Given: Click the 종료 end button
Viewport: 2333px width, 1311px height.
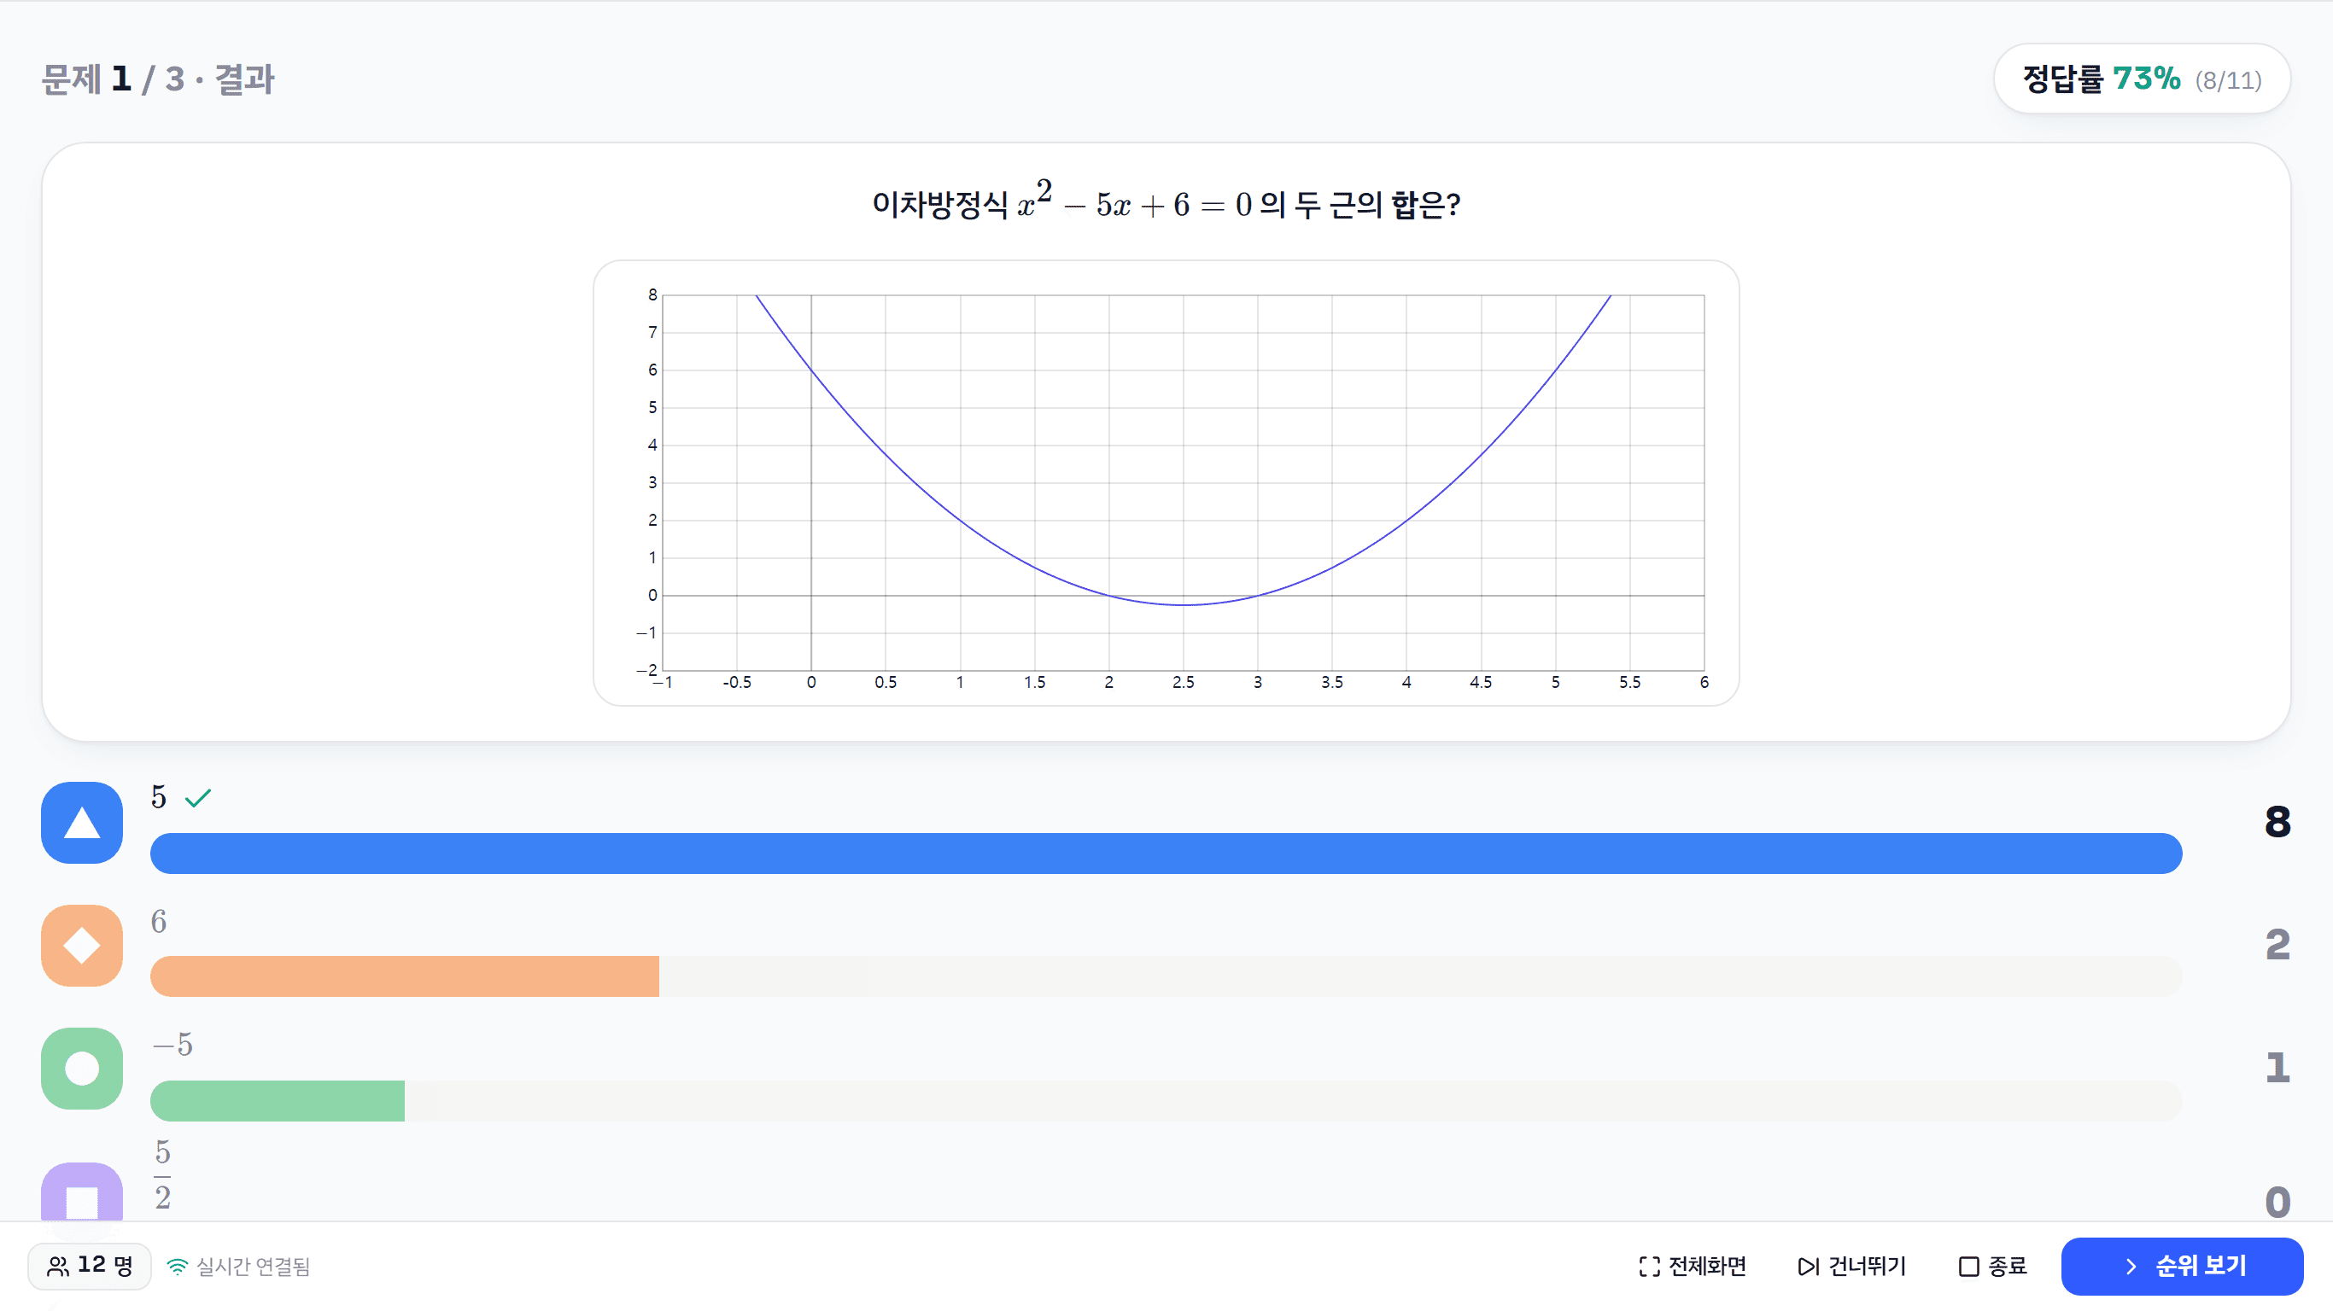Looking at the screenshot, I should [1992, 1266].
